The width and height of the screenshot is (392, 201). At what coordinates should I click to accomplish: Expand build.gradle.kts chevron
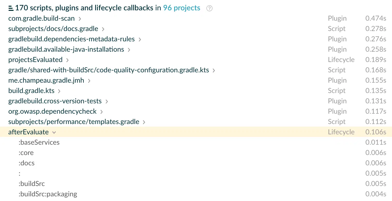click(59, 91)
